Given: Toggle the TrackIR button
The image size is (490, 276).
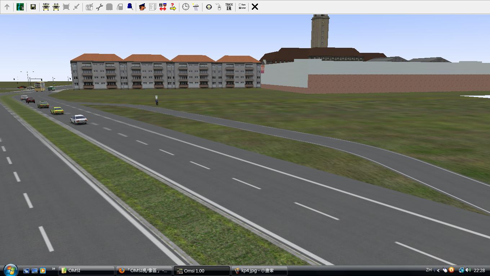Looking at the screenshot, I should (229, 6).
